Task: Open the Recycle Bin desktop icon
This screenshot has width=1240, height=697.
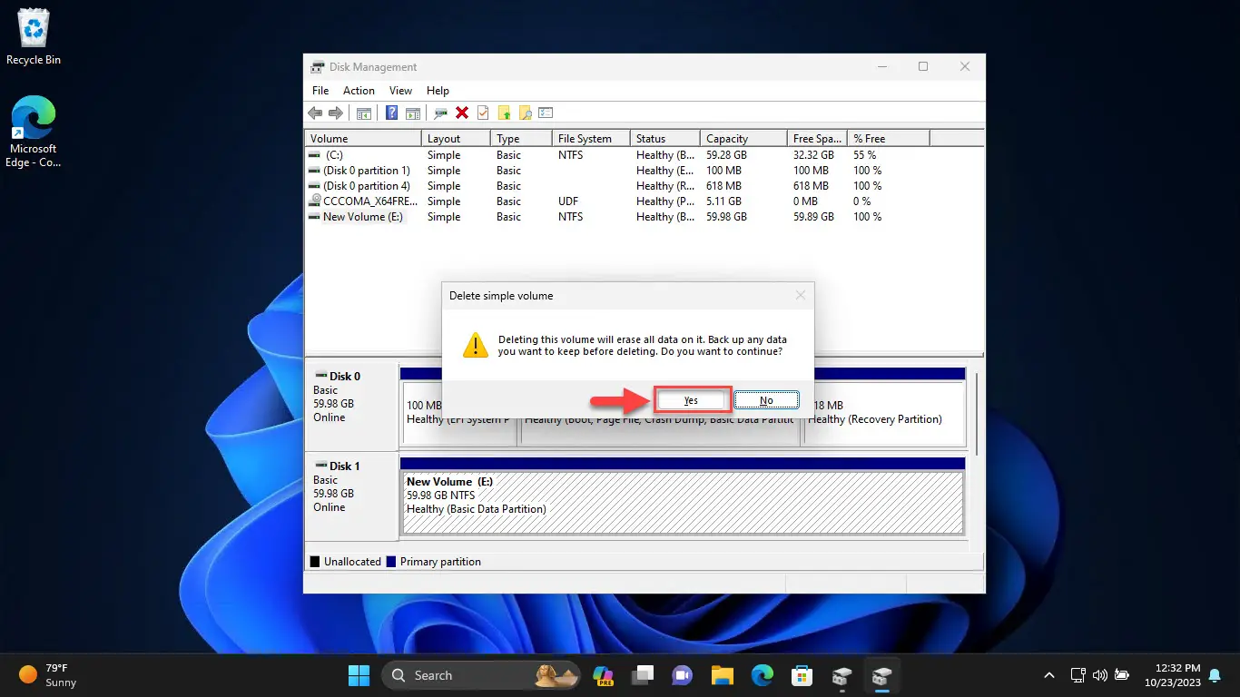Action: (x=34, y=37)
